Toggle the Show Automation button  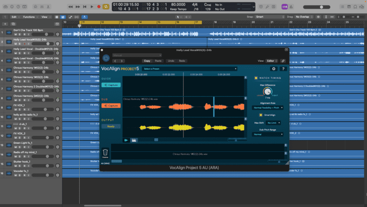click(70, 17)
